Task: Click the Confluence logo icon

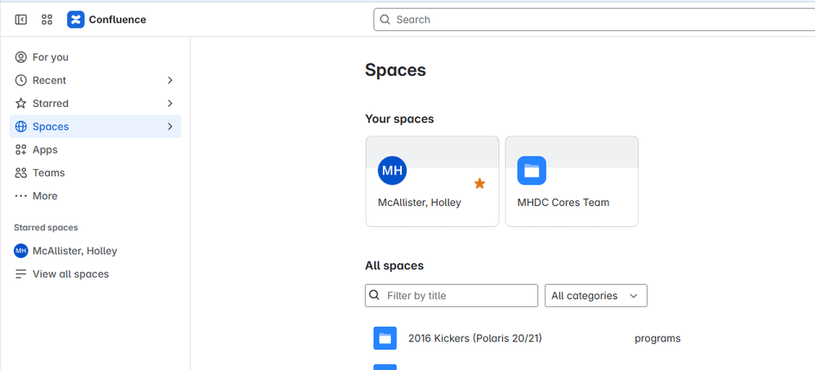Action: tap(75, 20)
